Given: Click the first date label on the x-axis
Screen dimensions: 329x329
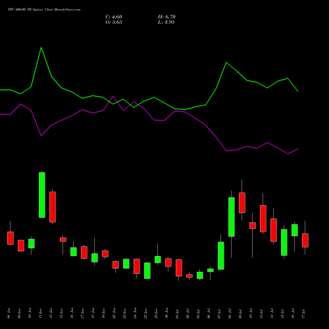Looking at the screenshot, I should click(x=9, y=313).
